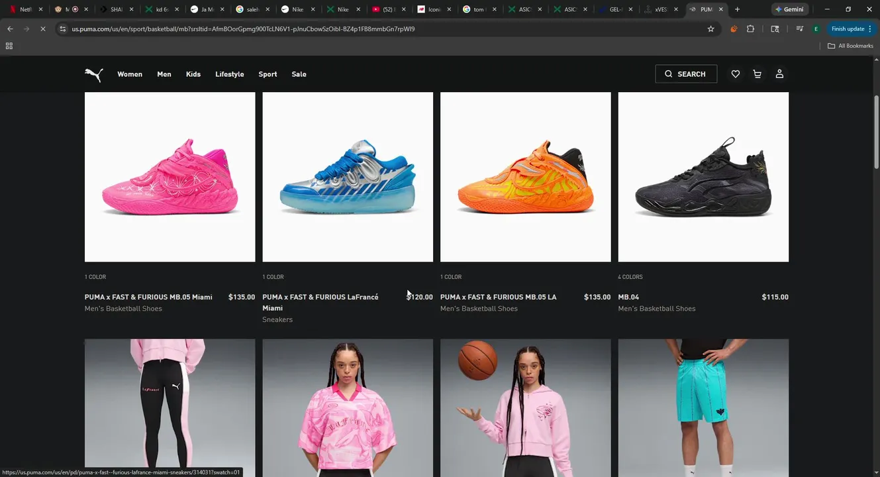The width and height of the screenshot is (880, 477).
Task: Close the Netflix tab
Action: (41, 9)
